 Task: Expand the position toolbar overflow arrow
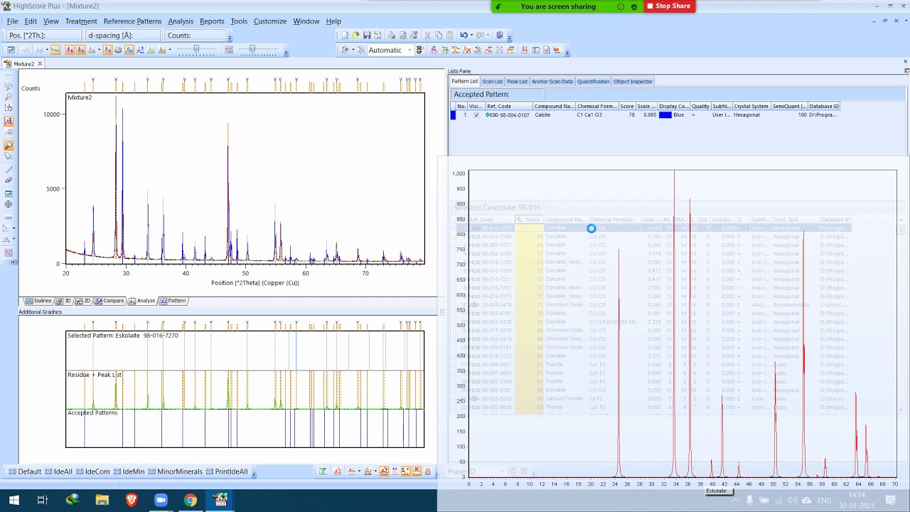pos(230,37)
